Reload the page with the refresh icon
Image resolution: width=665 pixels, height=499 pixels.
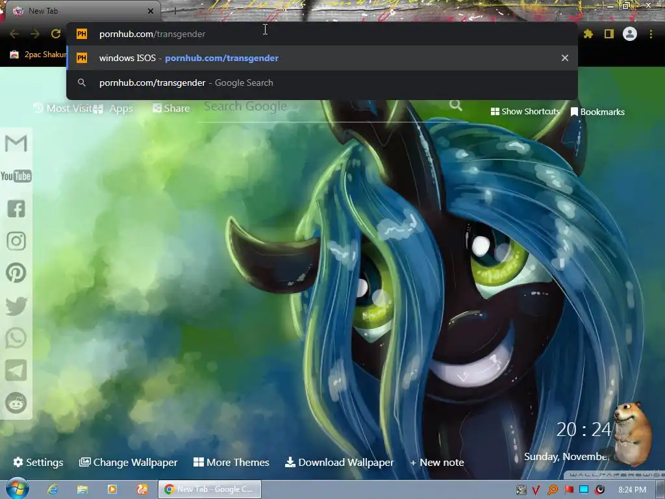click(x=56, y=34)
